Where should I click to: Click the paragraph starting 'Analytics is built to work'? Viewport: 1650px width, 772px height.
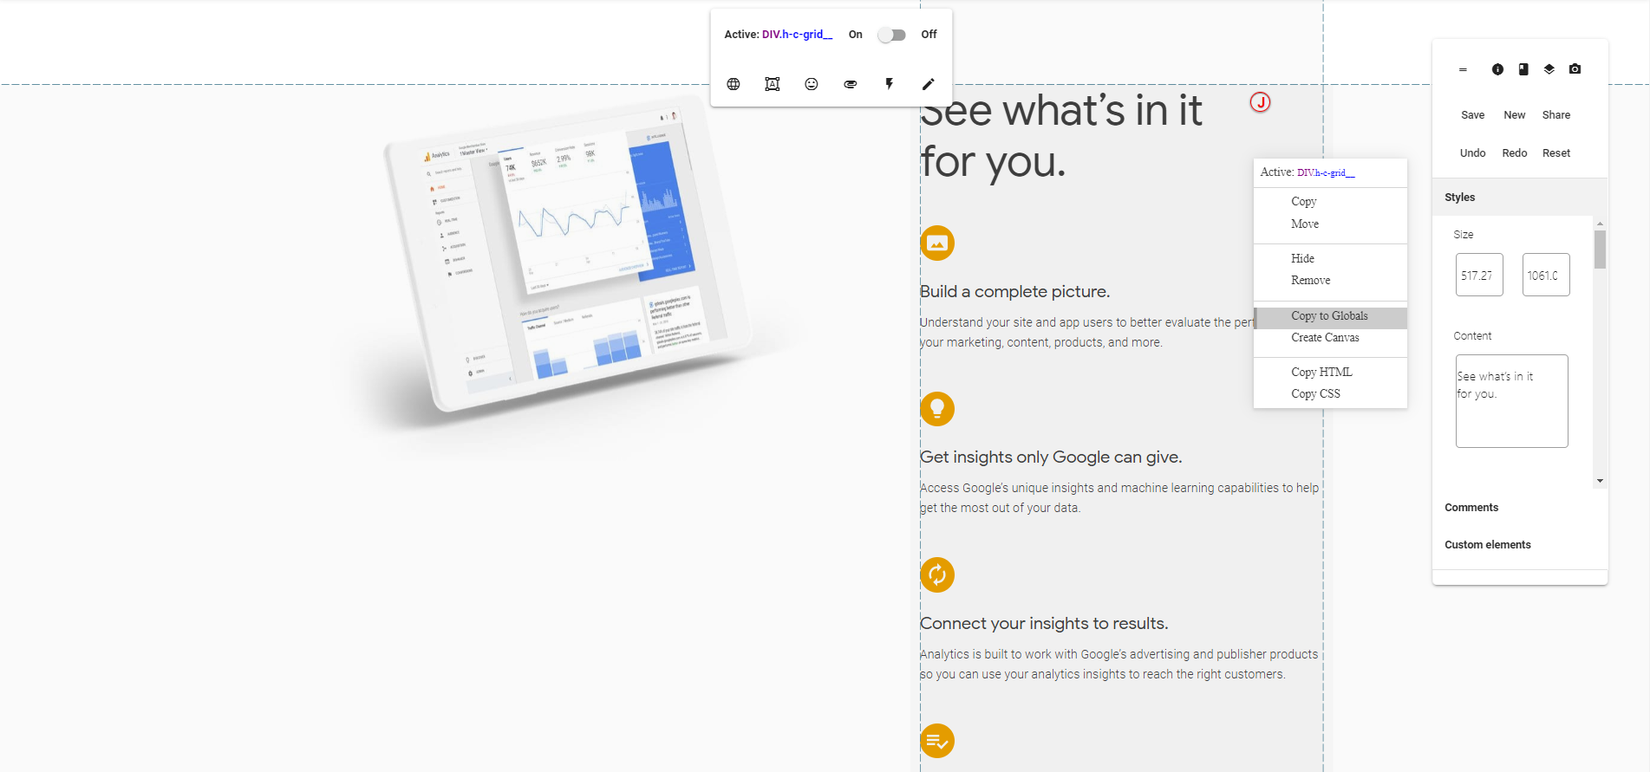[x=1119, y=665]
